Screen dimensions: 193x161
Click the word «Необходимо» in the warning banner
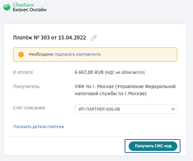[41, 55]
